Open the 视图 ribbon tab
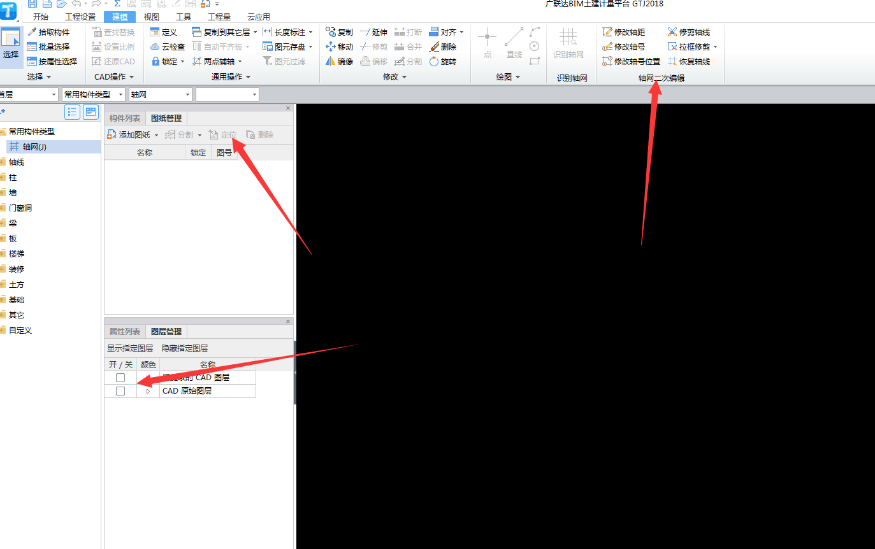Image resolution: width=875 pixels, height=549 pixels. [x=152, y=17]
